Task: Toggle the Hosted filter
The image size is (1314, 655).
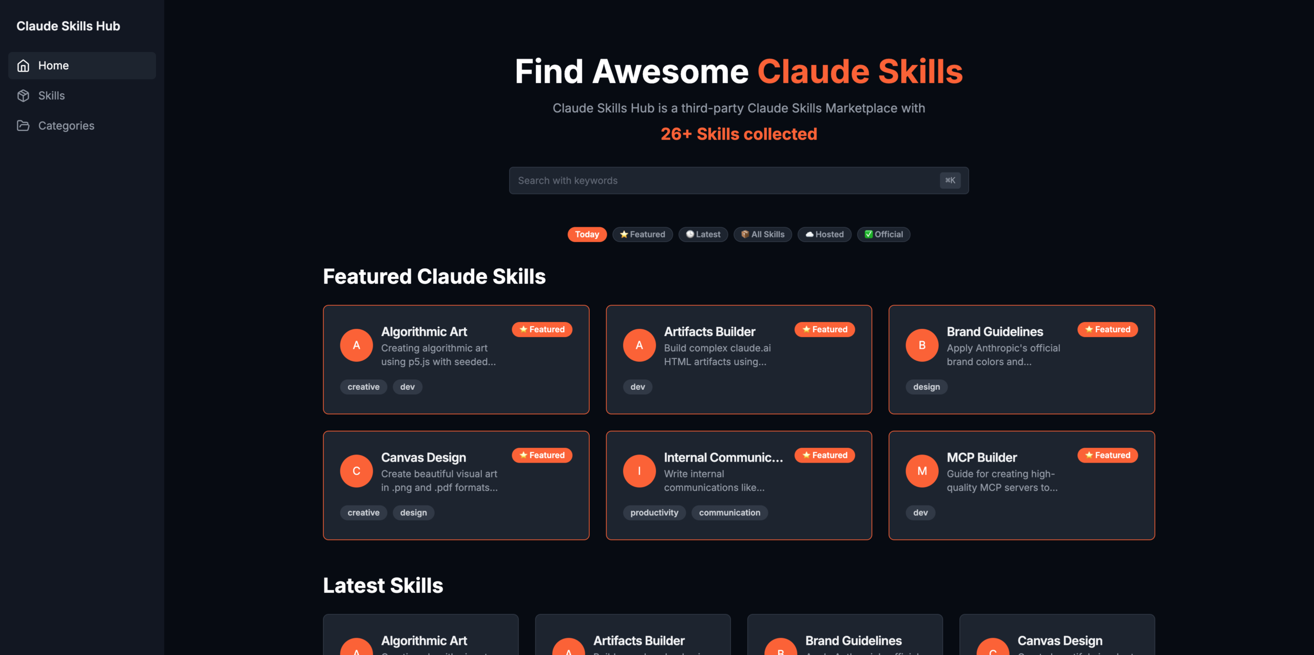Action: tap(824, 234)
